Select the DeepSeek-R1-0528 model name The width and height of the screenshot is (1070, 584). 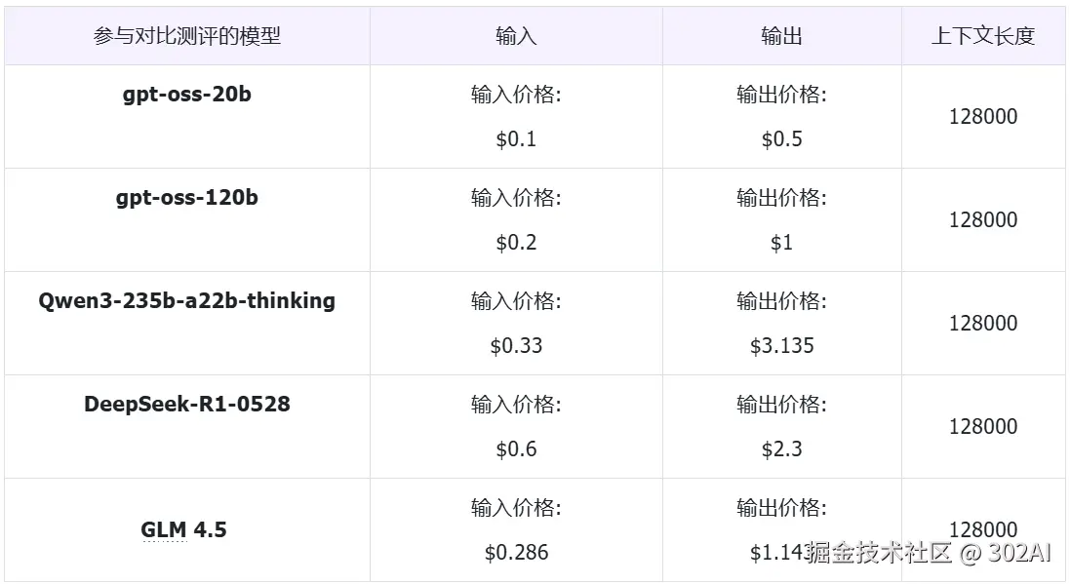click(x=186, y=405)
